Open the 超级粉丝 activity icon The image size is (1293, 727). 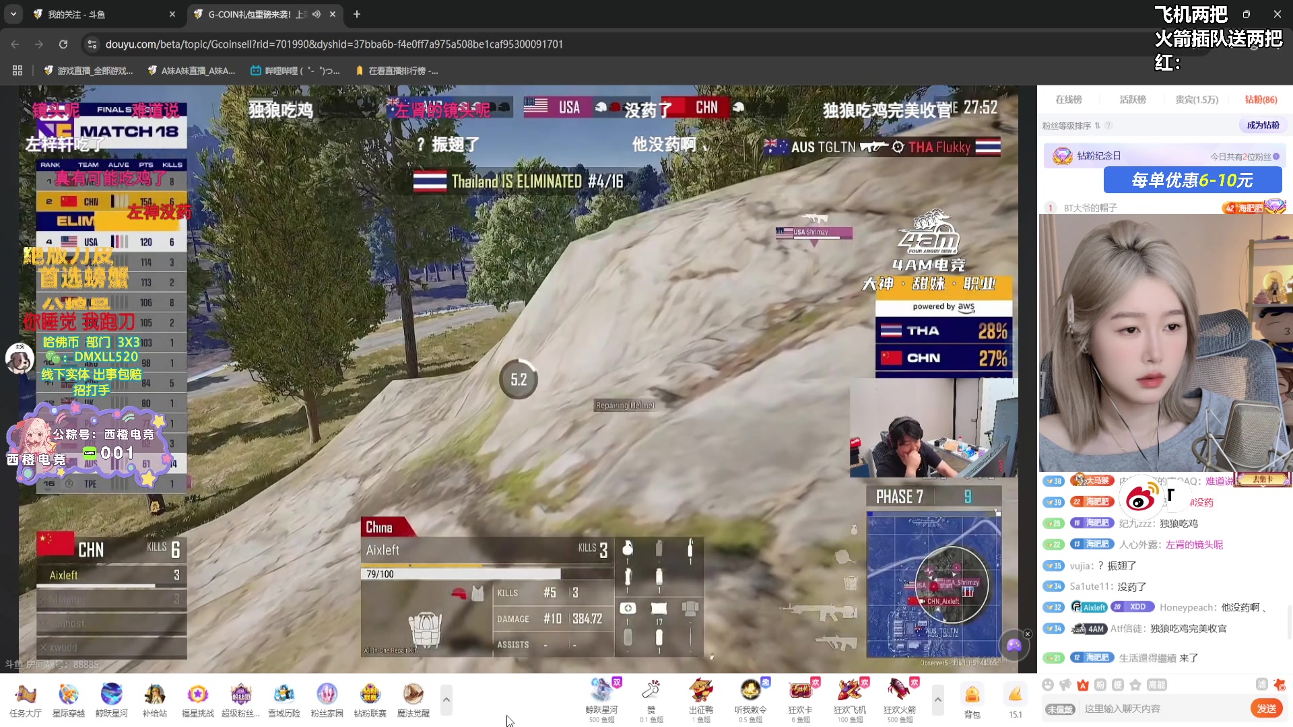point(240,700)
